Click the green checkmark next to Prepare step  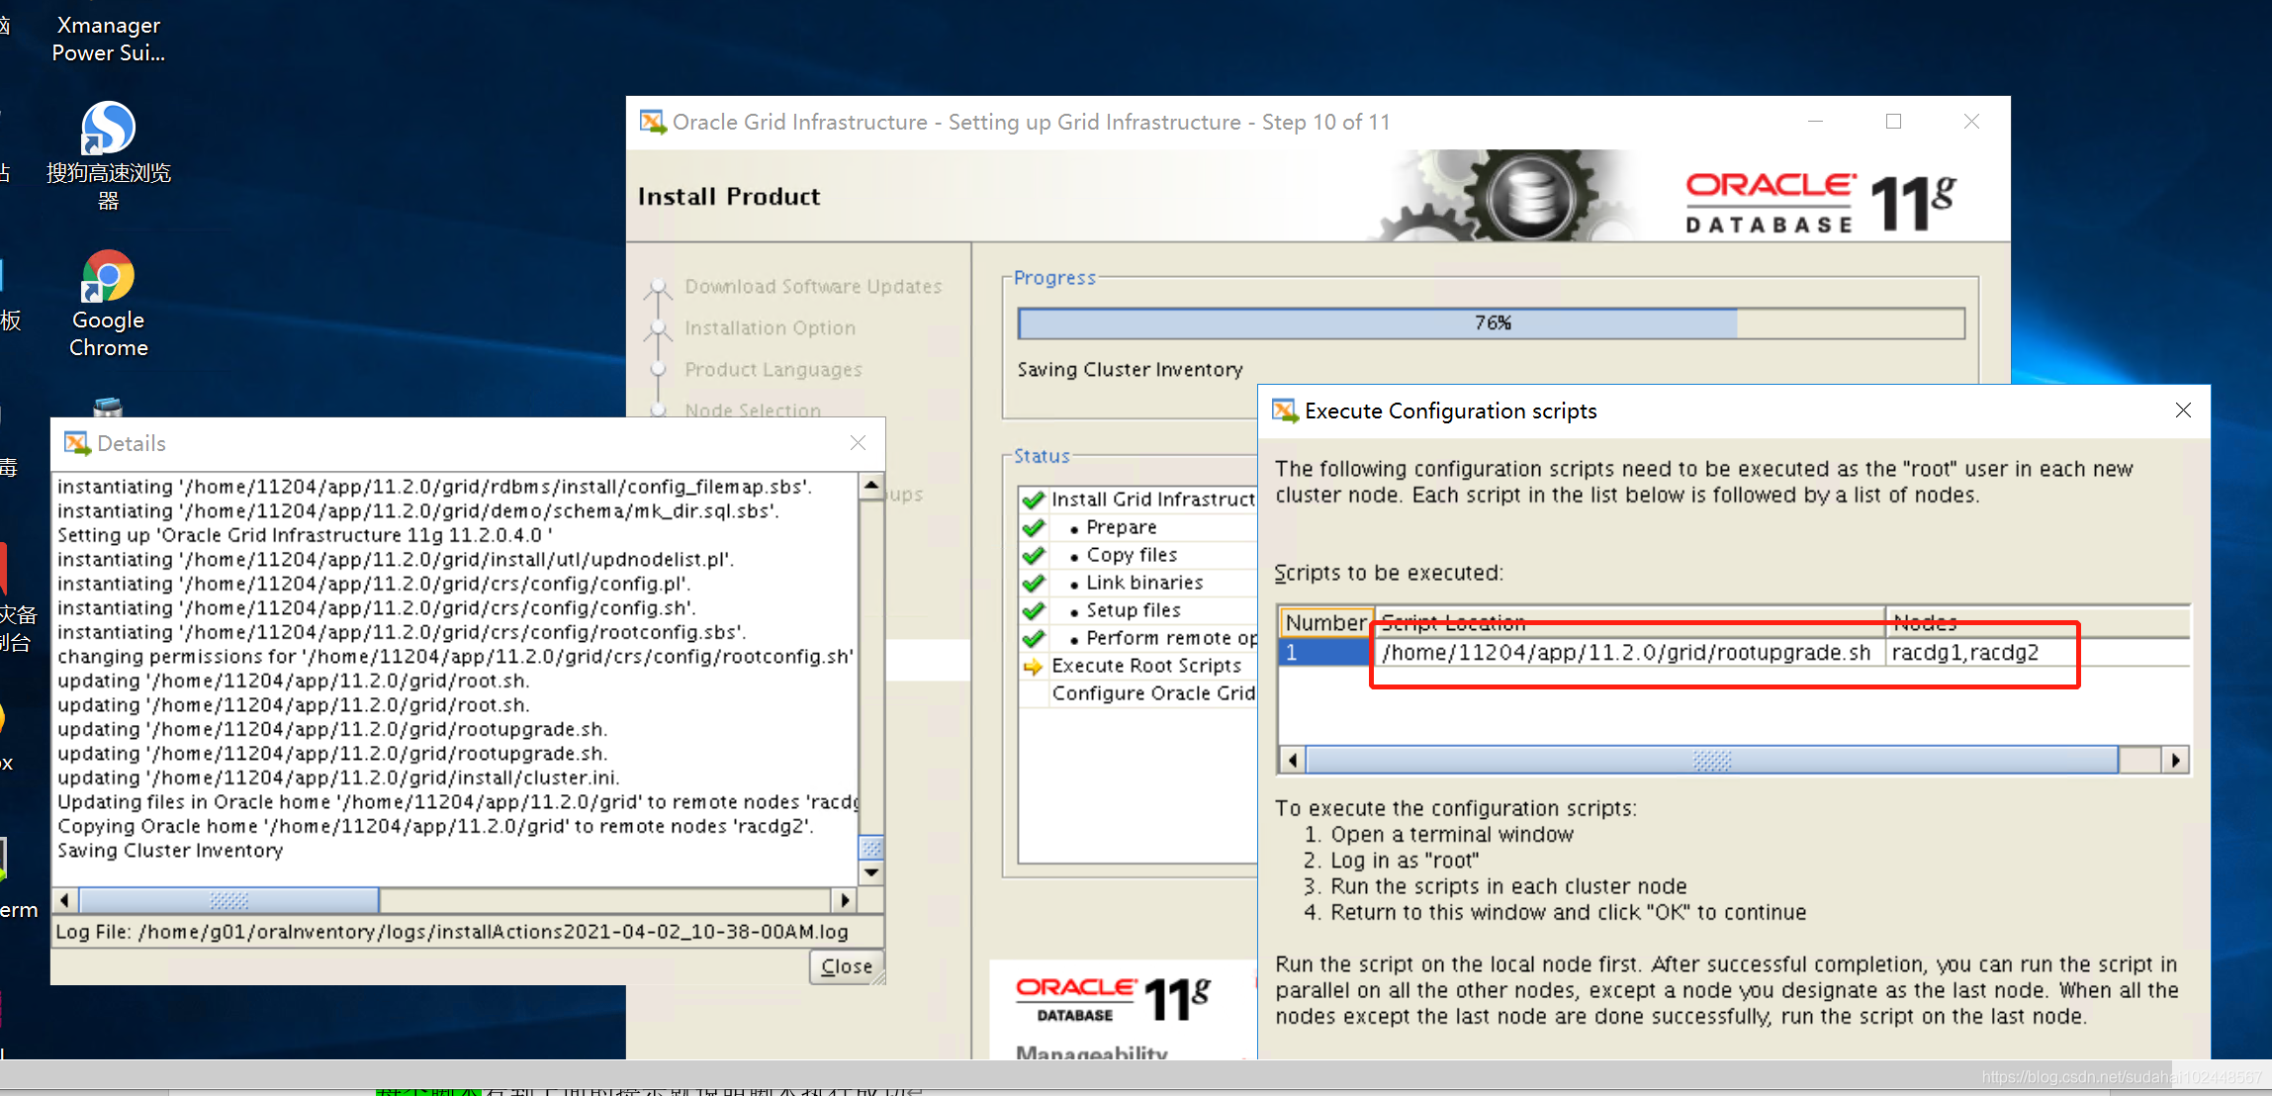[x=1035, y=527]
